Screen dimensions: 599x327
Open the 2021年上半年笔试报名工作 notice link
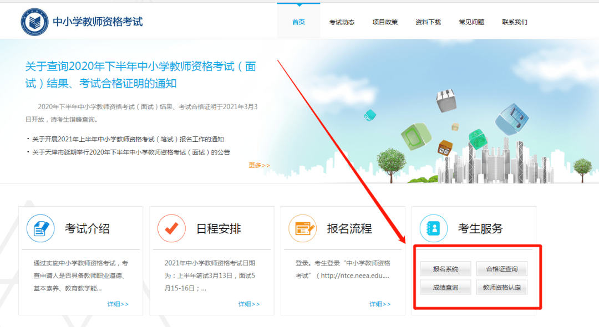coord(128,139)
